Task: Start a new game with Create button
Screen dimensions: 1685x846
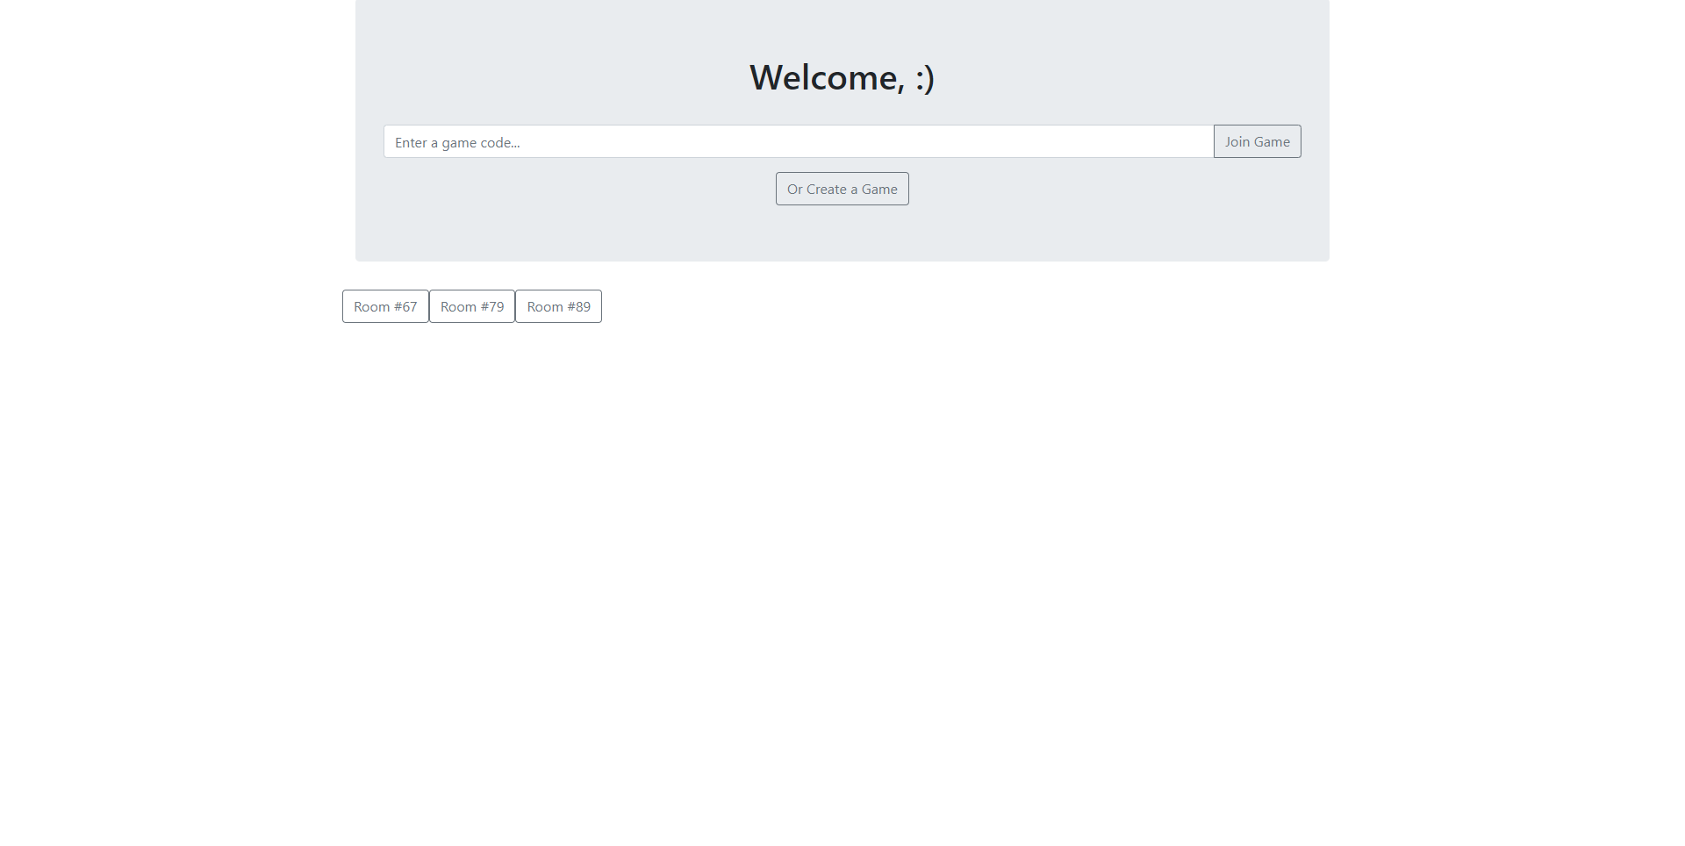Action: pyautogui.click(x=842, y=190)
